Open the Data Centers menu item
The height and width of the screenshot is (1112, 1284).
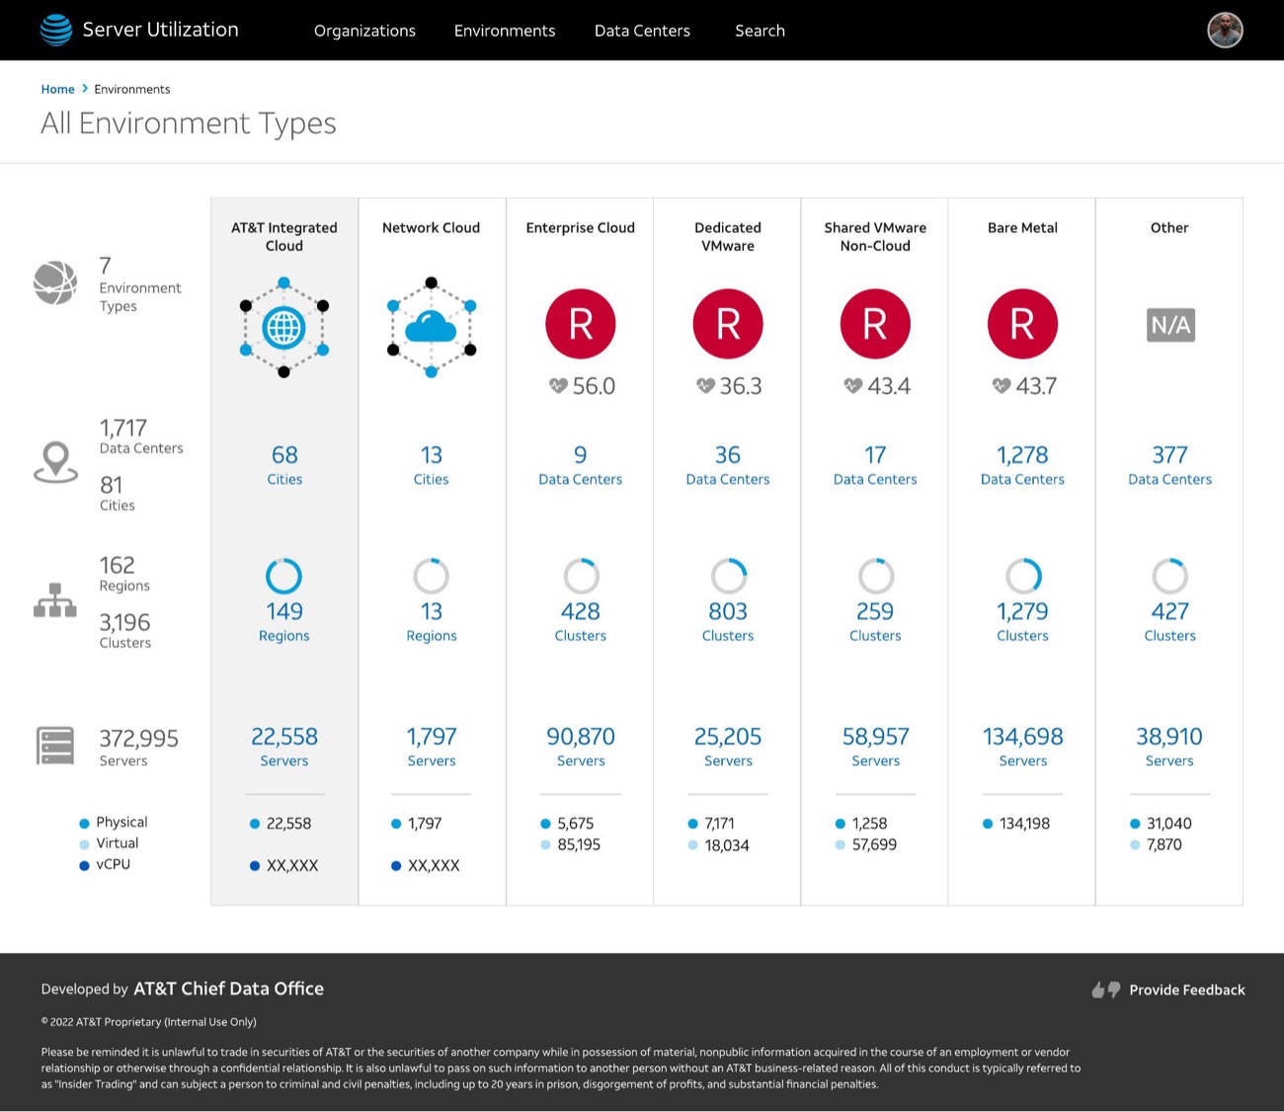click(x=642, y=31)
